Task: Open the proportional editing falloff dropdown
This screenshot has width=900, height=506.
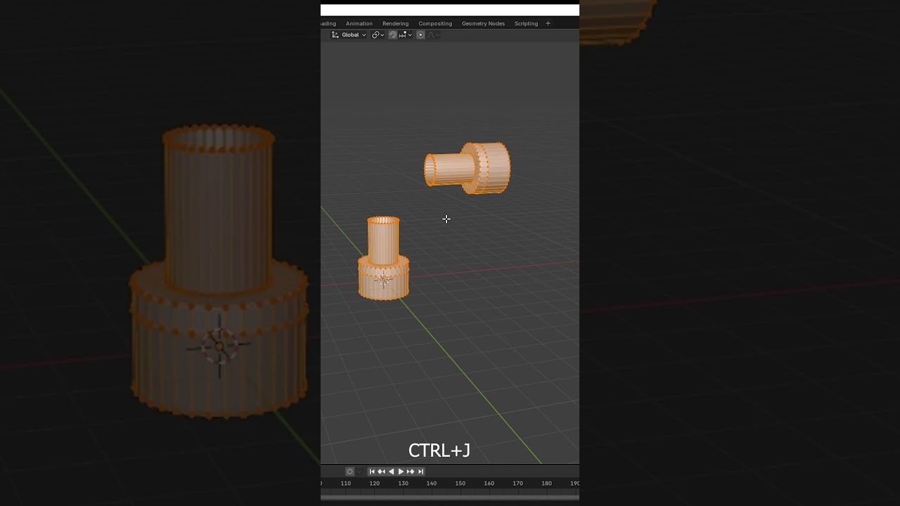Action: (x=434, y=35)
